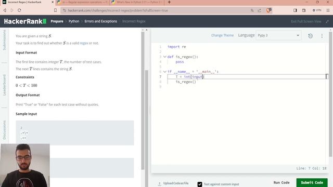Image resolution: width=333 pixels, height=187 pixels.
Task: Open the Leaderboard side tab
Action: point(4,85)
